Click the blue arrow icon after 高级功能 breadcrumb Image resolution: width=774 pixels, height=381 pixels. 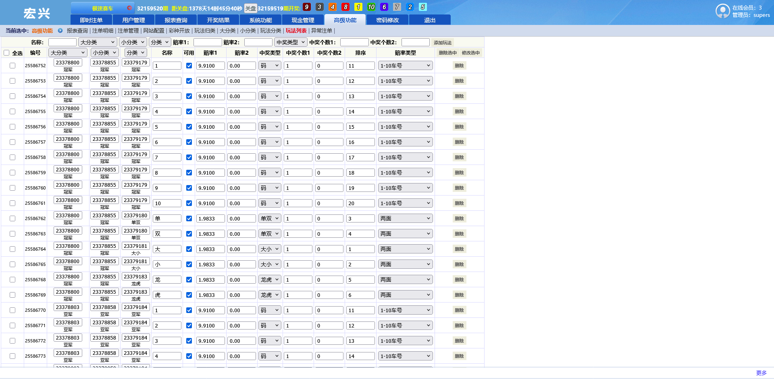click(60, 31)
